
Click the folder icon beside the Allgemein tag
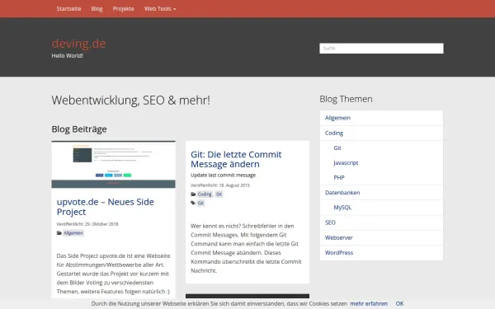59,233
